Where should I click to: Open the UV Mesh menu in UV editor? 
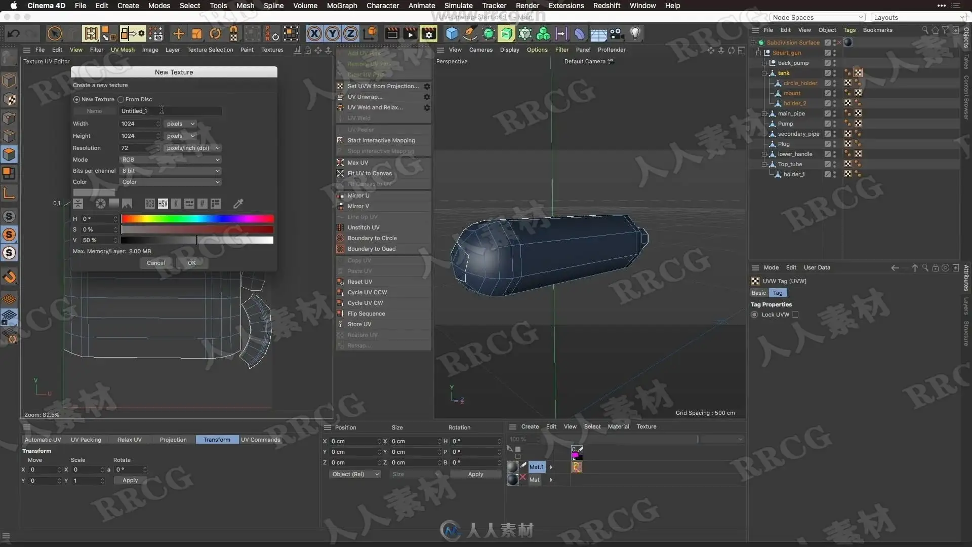123,50
